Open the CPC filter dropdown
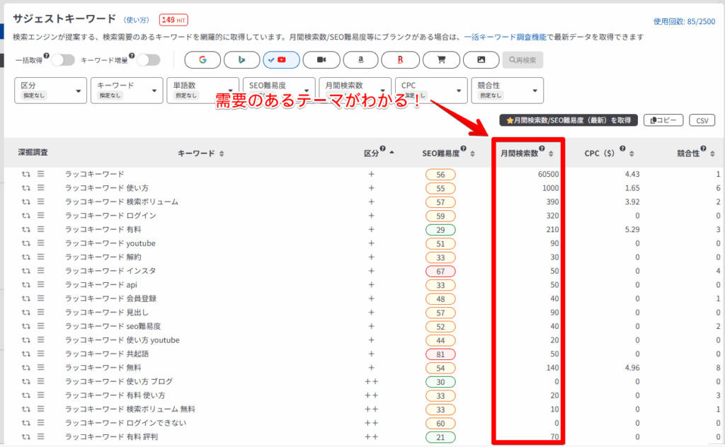The image size is (725, 447). [430, 90]
